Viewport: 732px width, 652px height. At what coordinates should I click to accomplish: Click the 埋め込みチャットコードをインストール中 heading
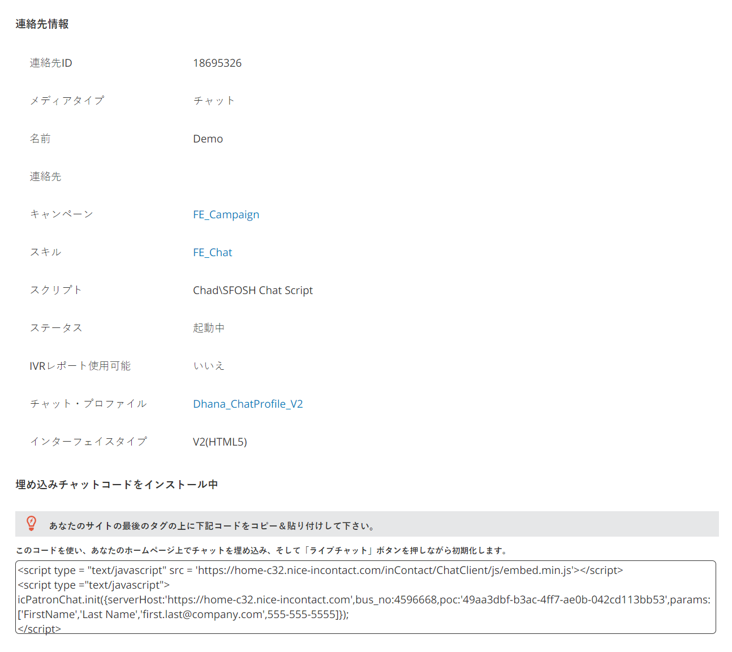(x=117, y=485)
